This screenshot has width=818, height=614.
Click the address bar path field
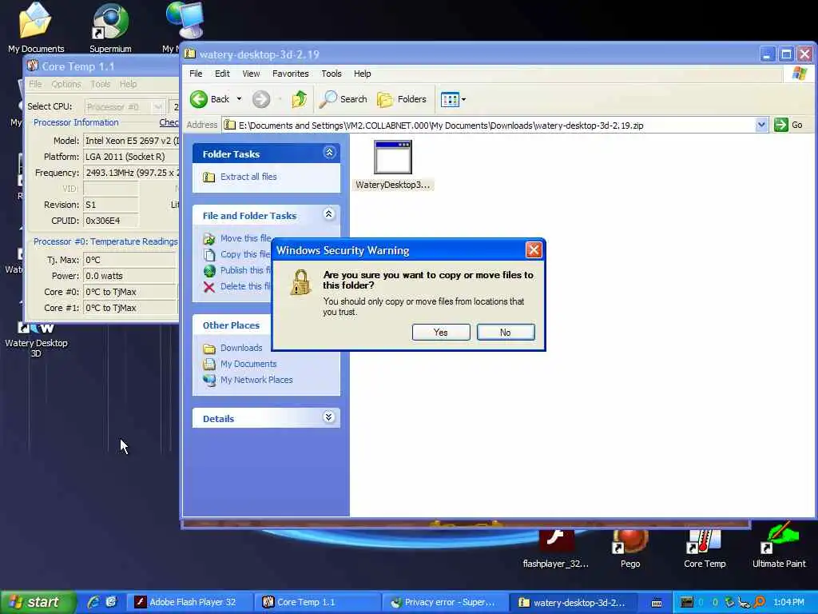pos(490,126)
